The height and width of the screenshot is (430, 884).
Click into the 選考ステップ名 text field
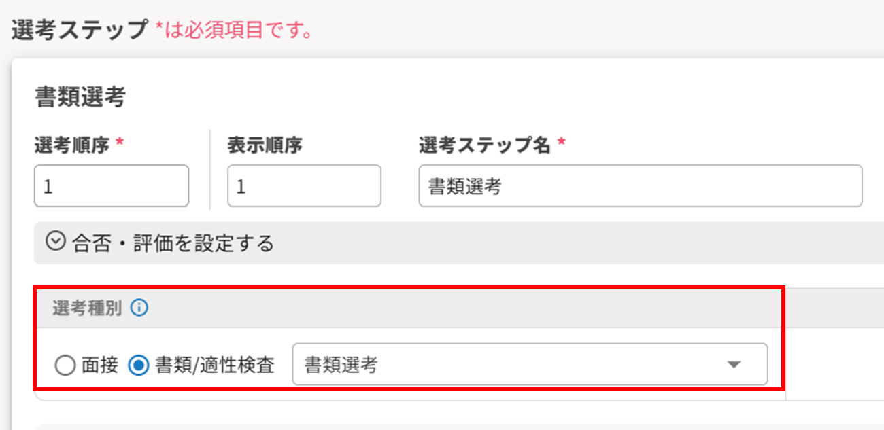click(x=640, y=186)
